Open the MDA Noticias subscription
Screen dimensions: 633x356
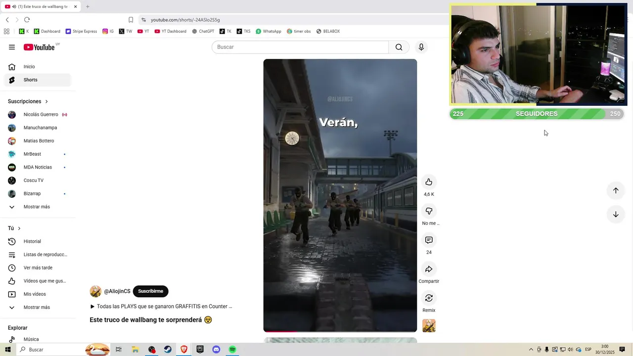tap(38, 167)
